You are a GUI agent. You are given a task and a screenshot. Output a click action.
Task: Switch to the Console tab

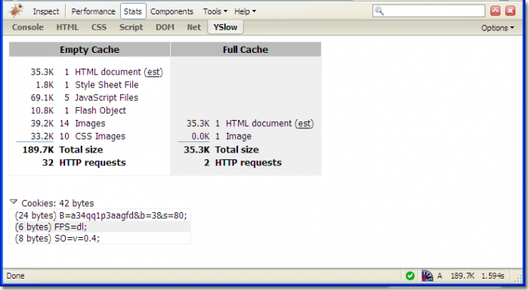(28, 27)
